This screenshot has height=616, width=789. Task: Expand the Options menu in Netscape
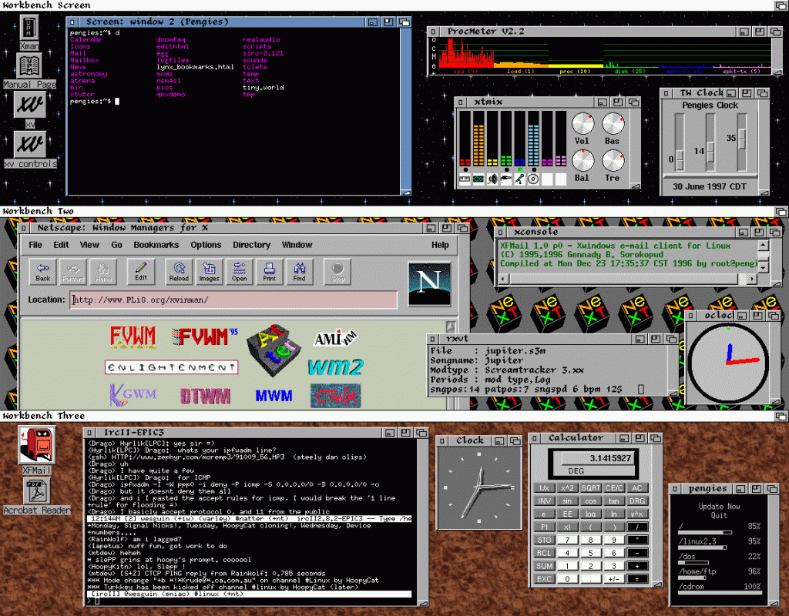(x=206, y=245)
